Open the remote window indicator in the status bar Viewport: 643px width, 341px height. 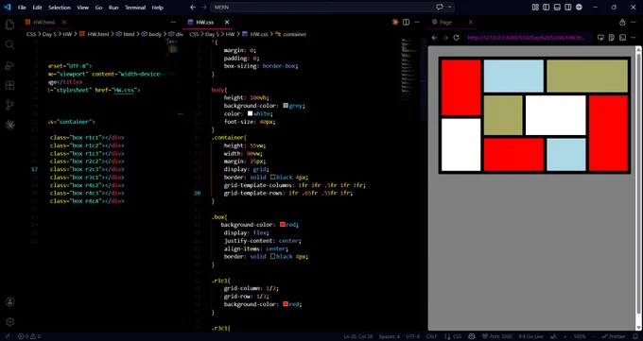pos(8,336)
